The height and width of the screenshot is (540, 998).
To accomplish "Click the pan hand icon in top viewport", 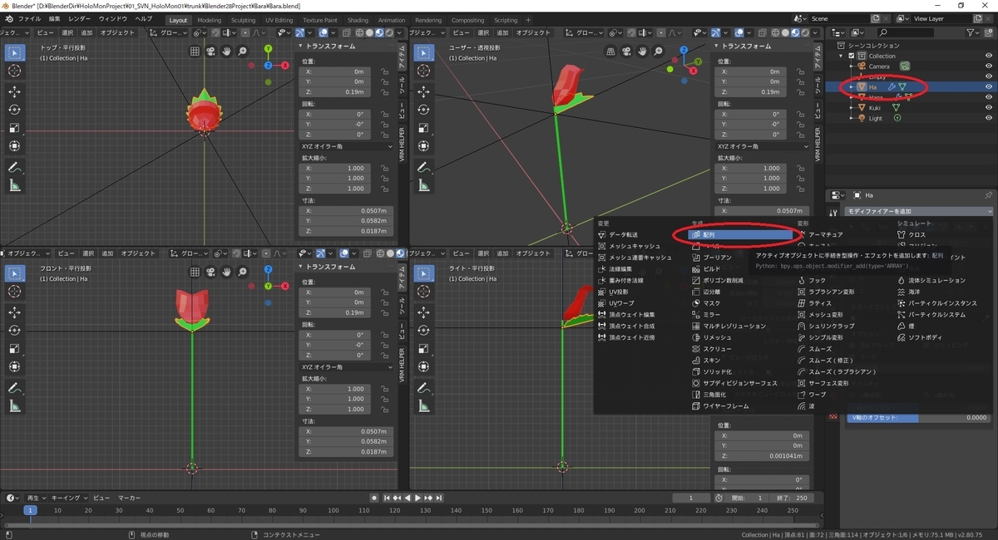I will 226,51.
